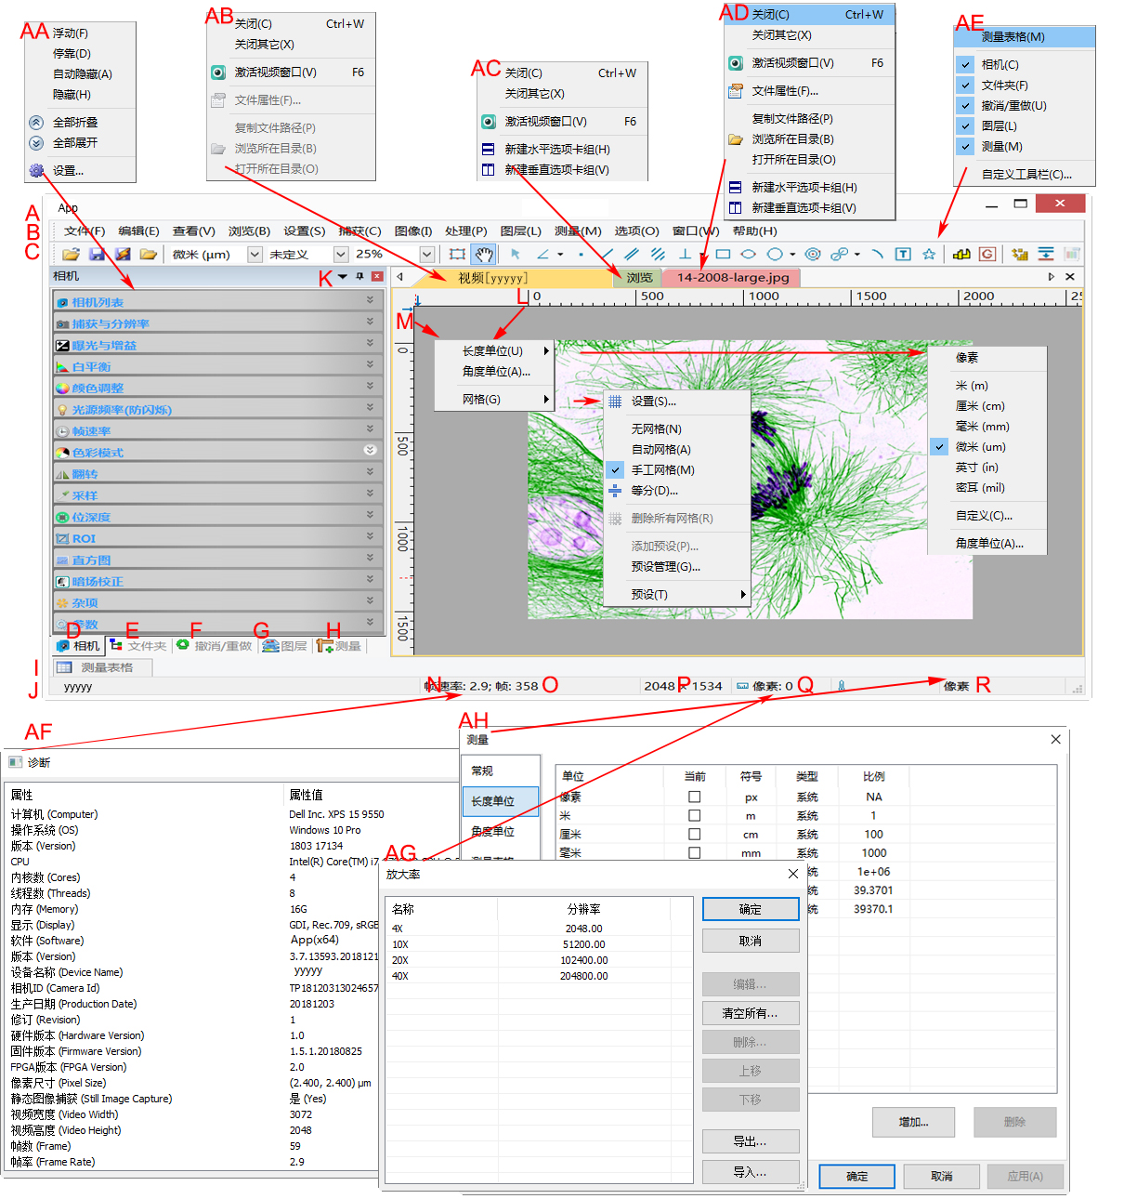Select the rectangle region selection tool

coord(457,254)
